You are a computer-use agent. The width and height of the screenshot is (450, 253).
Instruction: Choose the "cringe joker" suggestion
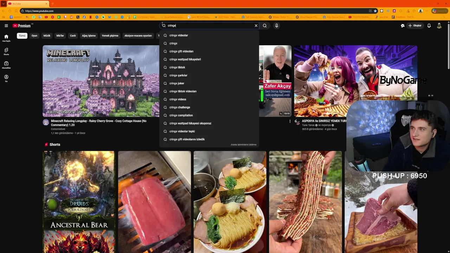pos(209,83)
